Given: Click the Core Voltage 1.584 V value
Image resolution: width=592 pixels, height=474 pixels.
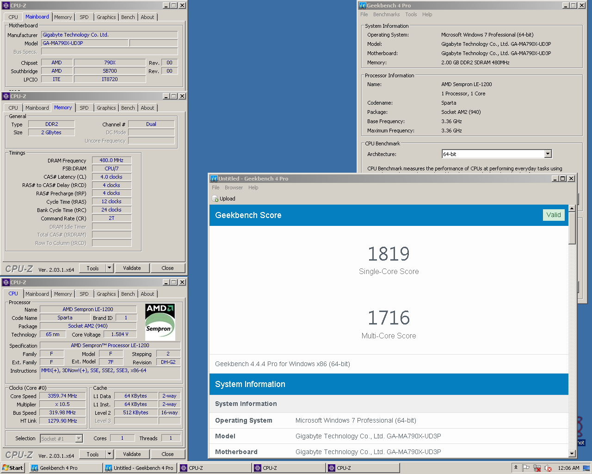Looking at the screenshot, I should click(120, 334).
